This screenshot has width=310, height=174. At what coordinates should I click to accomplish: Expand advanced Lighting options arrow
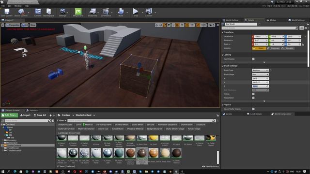coord(264,62)
